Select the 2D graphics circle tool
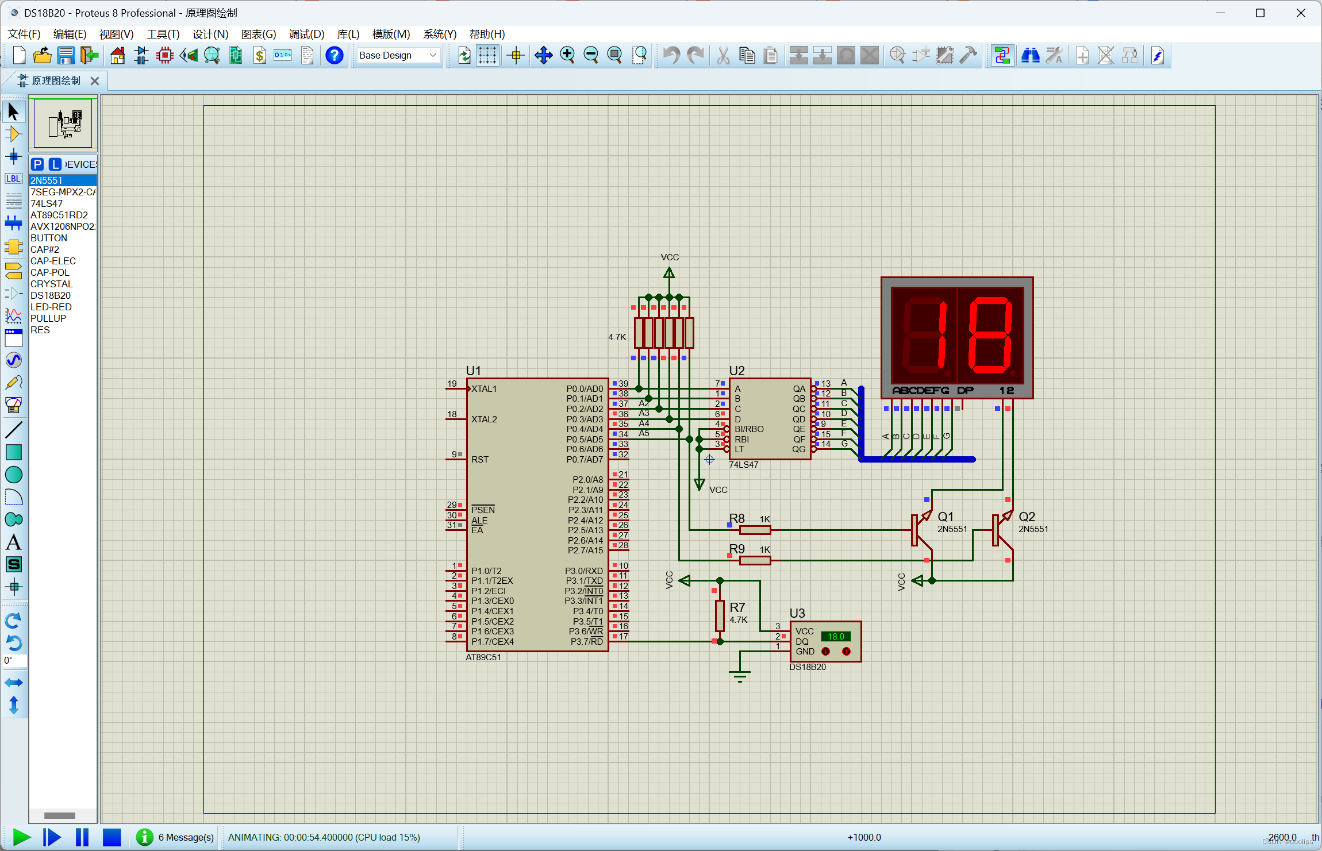Screen dimensions: 1322x851 [x=13, y=475]
